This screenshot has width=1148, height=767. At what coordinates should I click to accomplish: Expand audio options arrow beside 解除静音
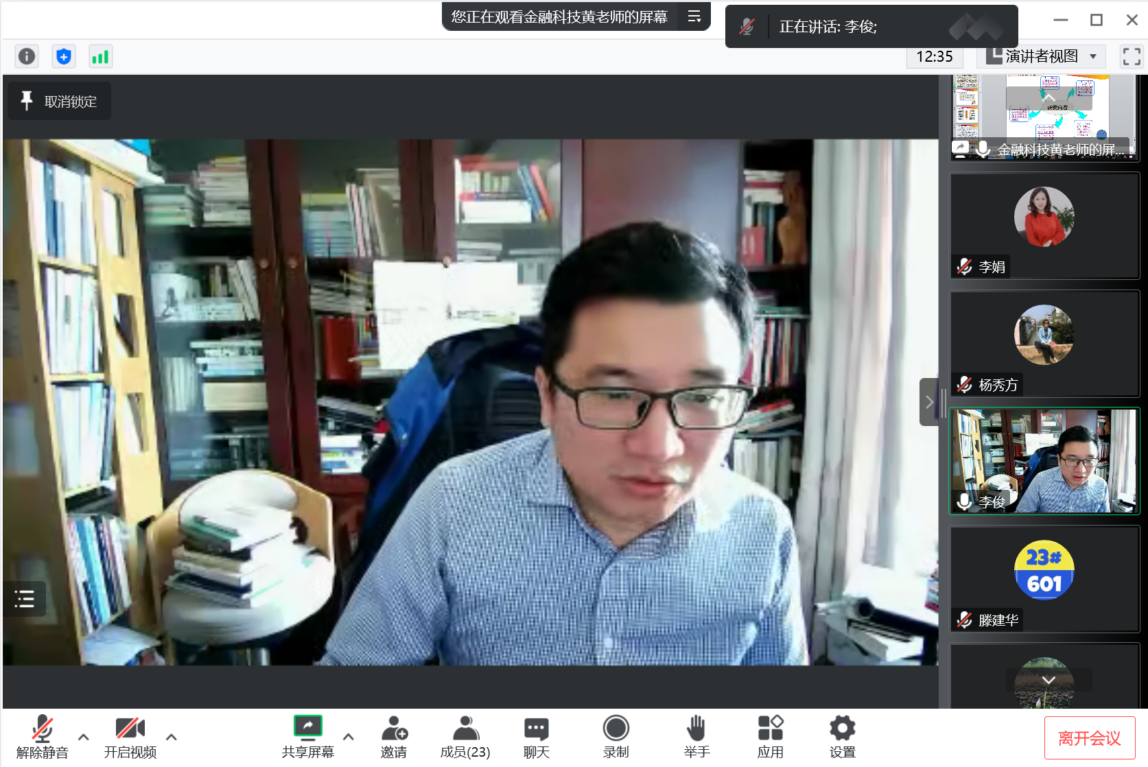(84, 737)
